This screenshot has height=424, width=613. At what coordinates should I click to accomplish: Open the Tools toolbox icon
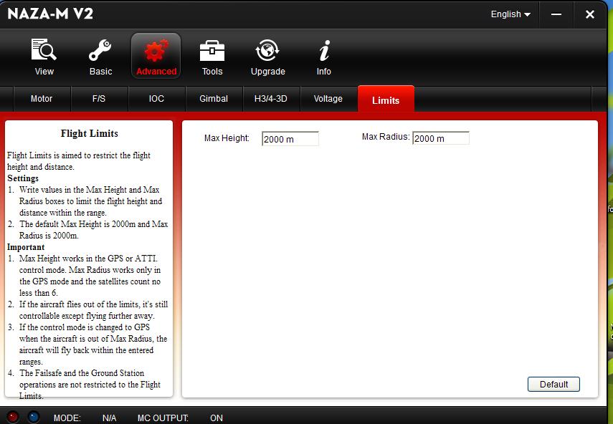click(x=212, y=52)
